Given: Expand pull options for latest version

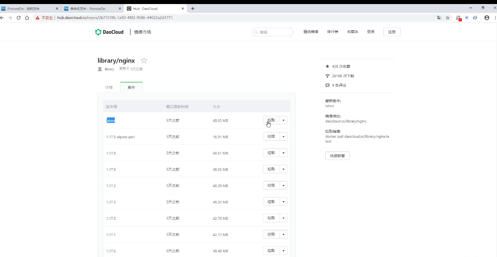Looking at the screenshot, I should [284, 120].
